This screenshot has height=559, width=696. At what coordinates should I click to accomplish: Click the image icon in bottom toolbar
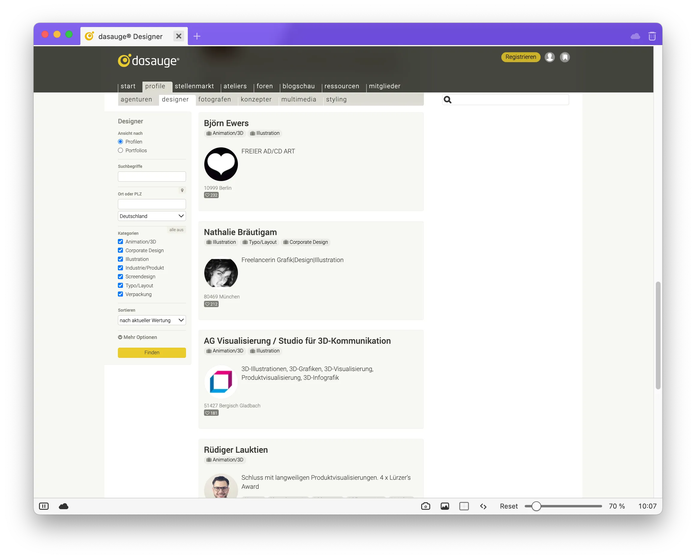tap(445, 506)
